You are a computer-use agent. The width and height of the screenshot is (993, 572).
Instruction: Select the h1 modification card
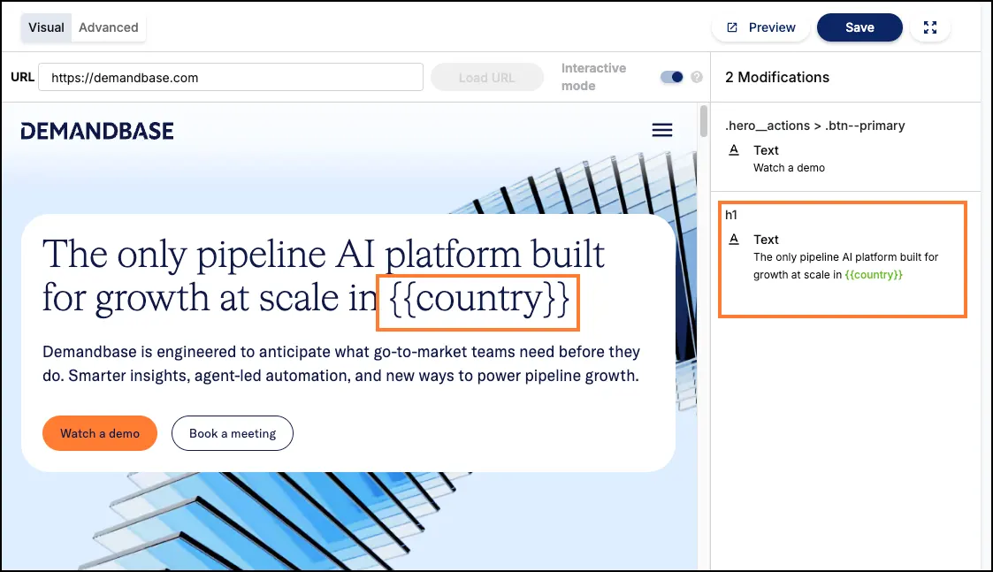point(842,259)
